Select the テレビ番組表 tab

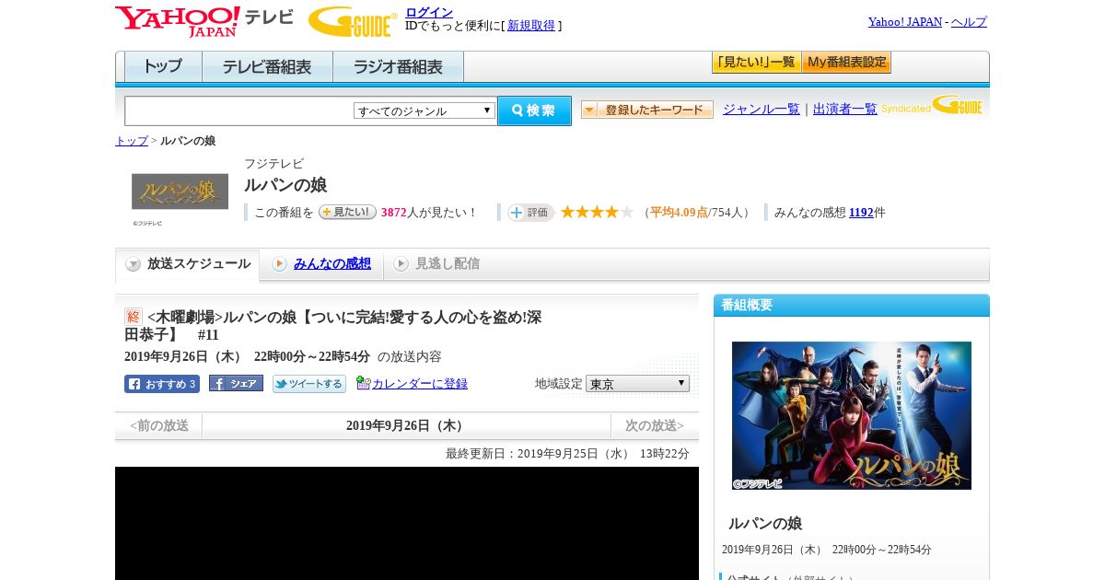tap(267, 67)
